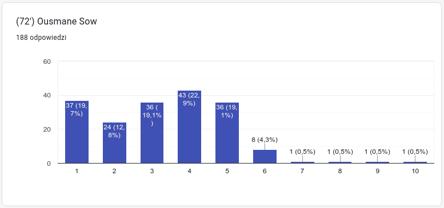The width and height of the screenshot is (444, 208).
Task: Click the rating 5 bar with 36 votes
Action: (x=227, y=133)
